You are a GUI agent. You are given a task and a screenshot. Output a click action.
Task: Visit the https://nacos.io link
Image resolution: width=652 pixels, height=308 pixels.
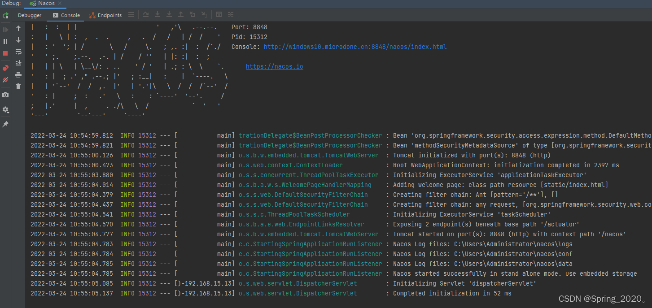tap(274, 66)
